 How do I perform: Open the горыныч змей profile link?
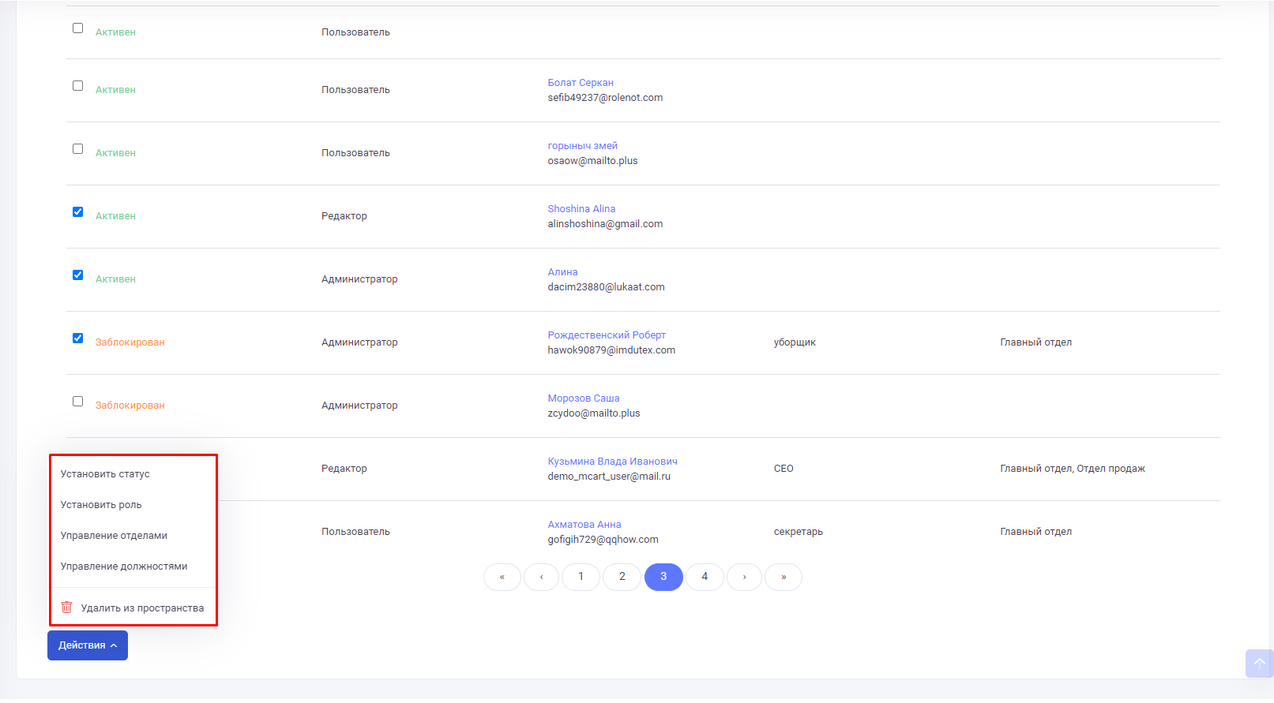coord(583,146)
